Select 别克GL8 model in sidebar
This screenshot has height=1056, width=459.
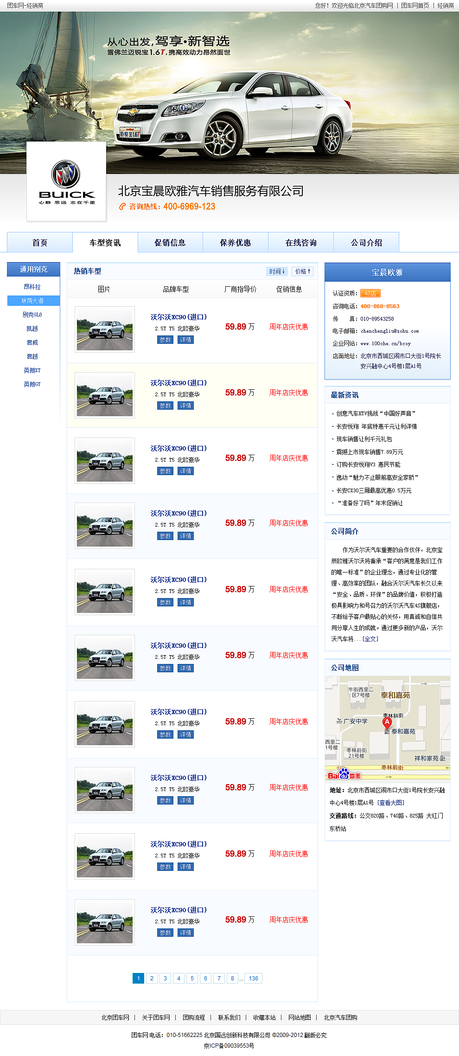[x=32, y=315]
